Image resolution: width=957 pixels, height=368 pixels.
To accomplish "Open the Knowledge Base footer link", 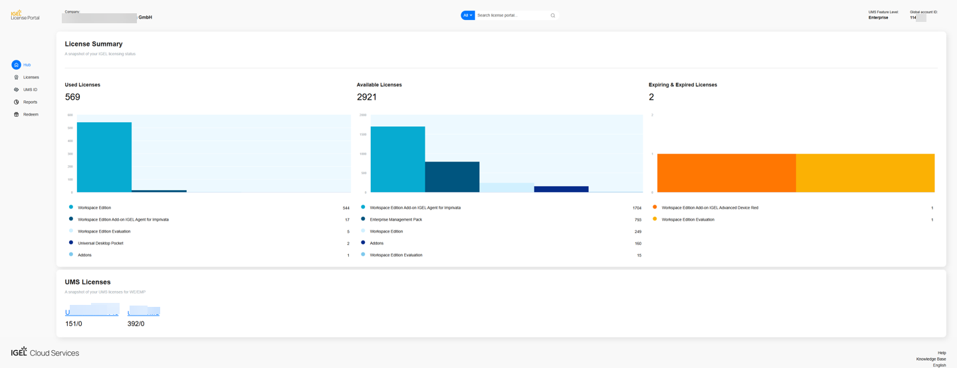I will (930, 359).
